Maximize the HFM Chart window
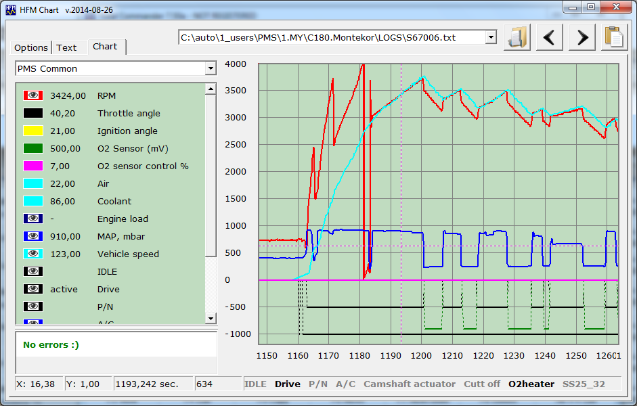 coord(591,7)
